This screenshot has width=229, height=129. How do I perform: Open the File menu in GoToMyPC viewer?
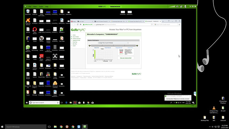(30, 7)
